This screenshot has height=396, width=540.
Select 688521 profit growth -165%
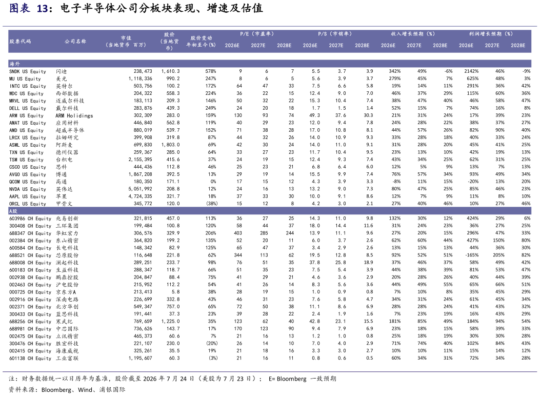click(x=472, y=255)
